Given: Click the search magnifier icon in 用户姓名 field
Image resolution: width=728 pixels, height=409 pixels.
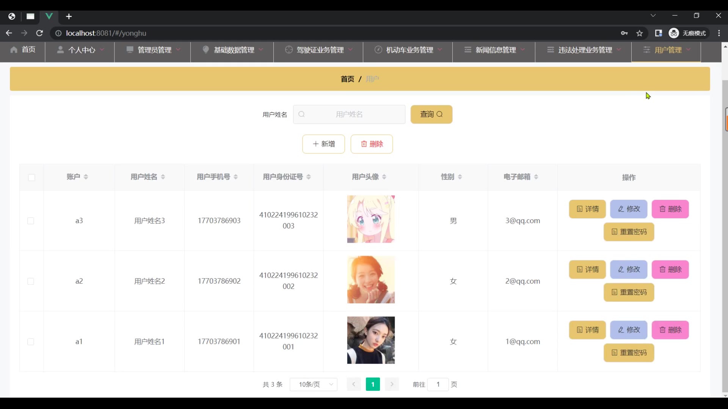Looking at the screenshot, I should (301, 114).
